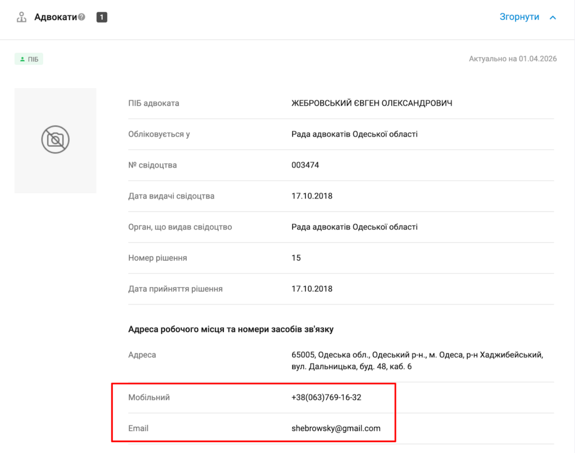575x453 pixels.
Task: Collapse section with the up chevron
Action: (553, 17)
